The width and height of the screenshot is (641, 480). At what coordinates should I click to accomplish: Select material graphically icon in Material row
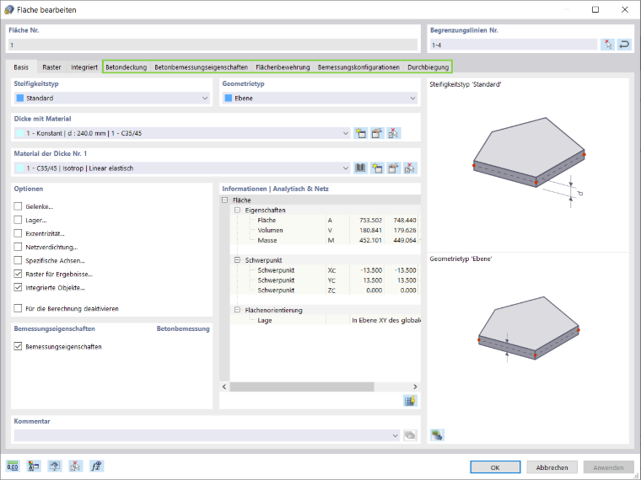[410, 168]
